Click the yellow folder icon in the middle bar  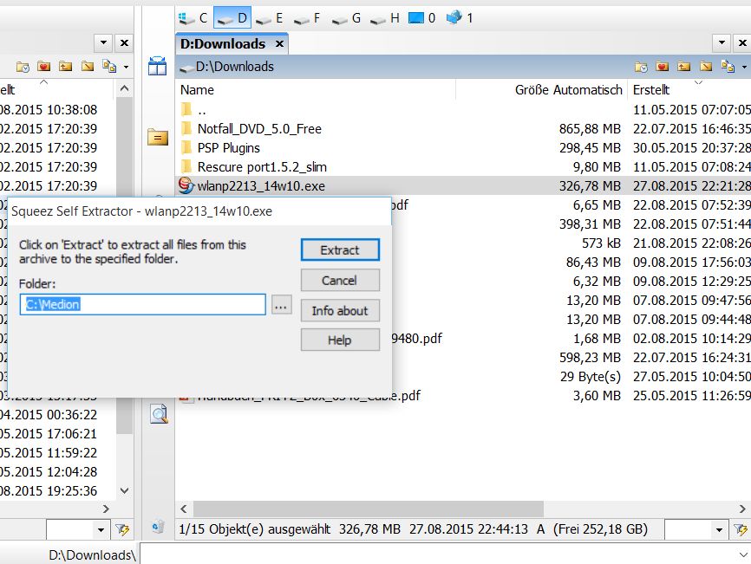pyautogui.click(x=157, y=137)
